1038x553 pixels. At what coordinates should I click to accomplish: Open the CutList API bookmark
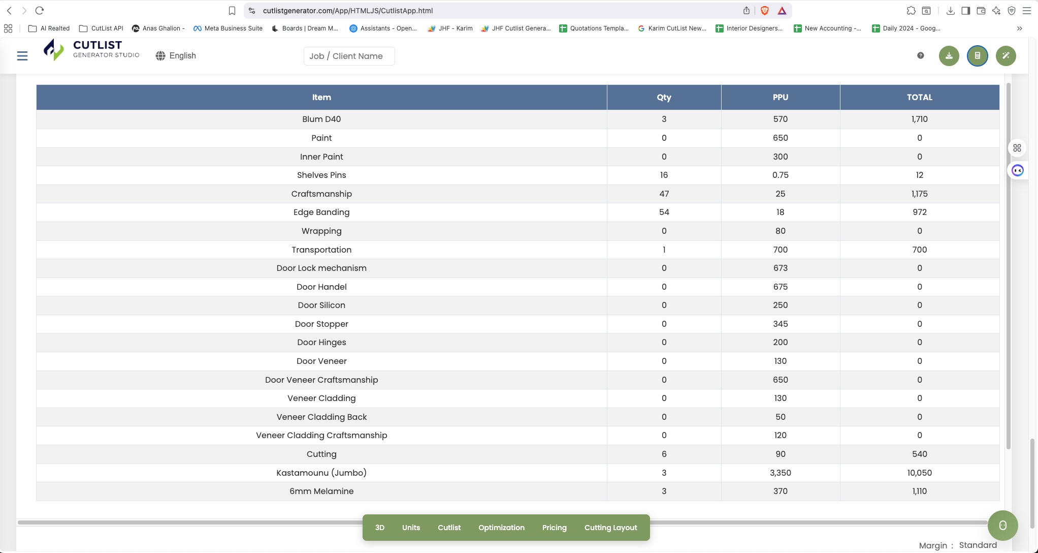[x=102, y=28]
